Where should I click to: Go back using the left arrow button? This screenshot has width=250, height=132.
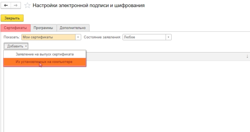click(x=6, y=5)
